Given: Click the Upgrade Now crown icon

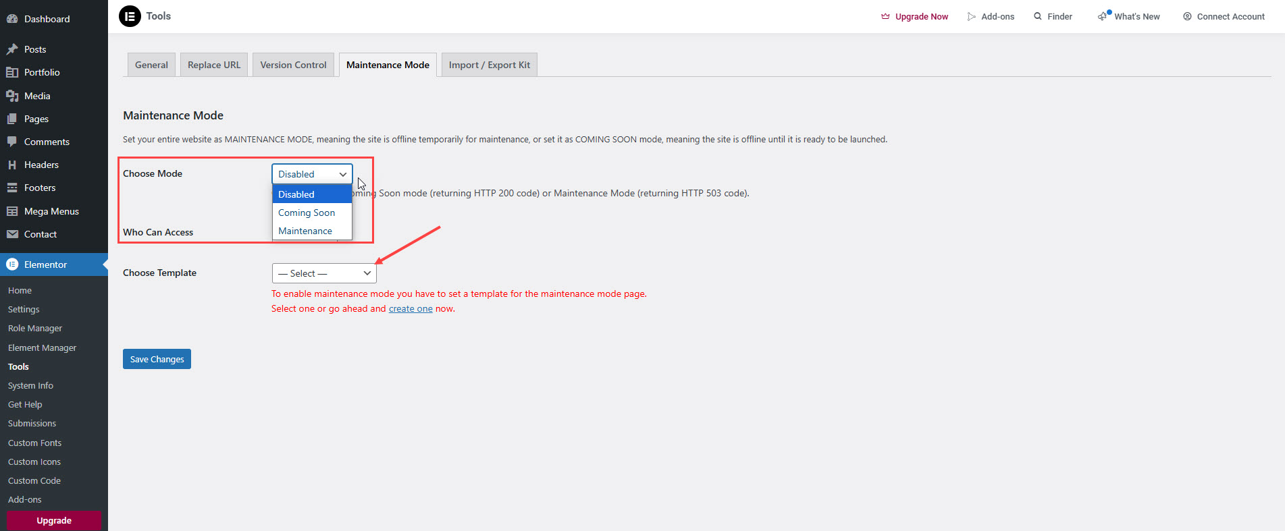Looking at the screenshot, I should point(885,16).
